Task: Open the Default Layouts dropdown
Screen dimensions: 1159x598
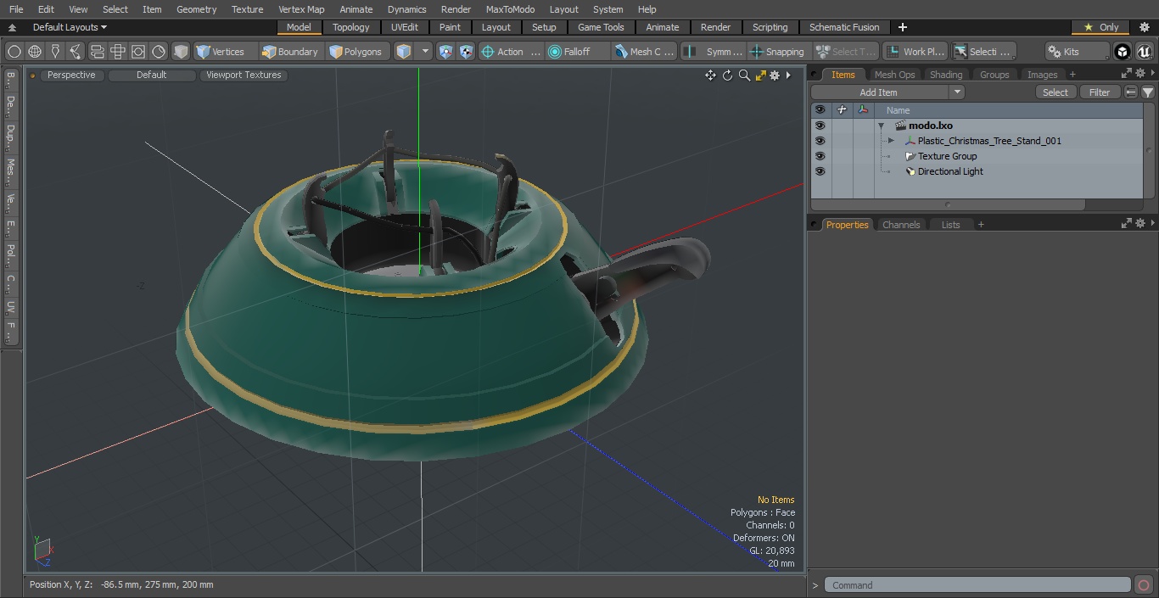Action: [70, 27]
